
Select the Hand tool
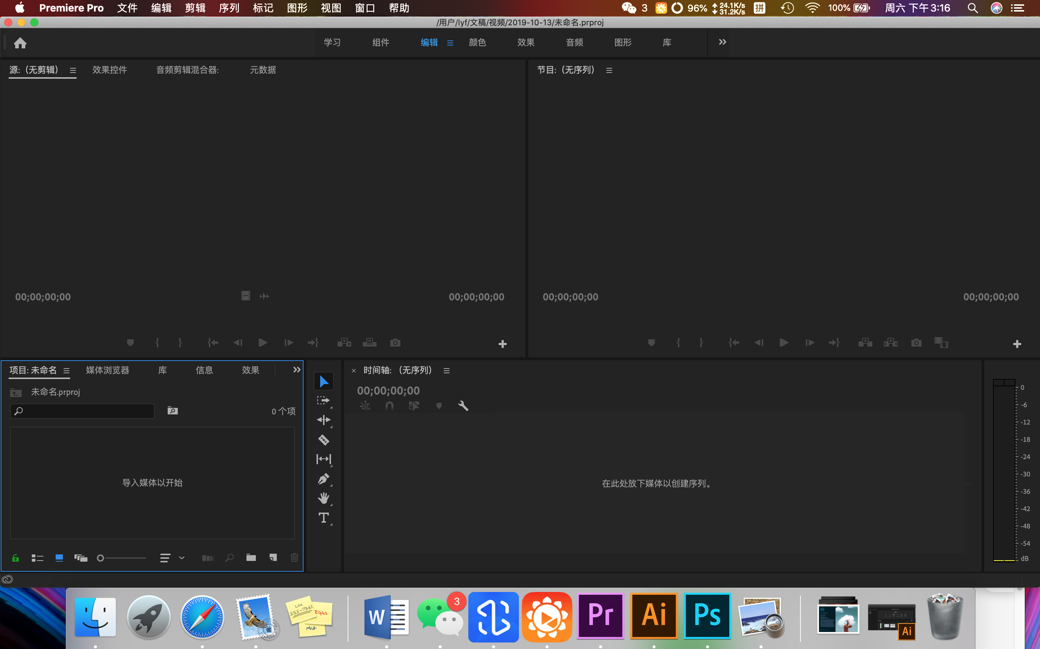pos(323,498)
